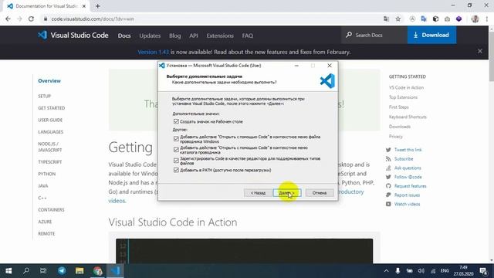Click the ENG language indicator in tray
This screenshot has height=278, width=494.
coord(445,271)
